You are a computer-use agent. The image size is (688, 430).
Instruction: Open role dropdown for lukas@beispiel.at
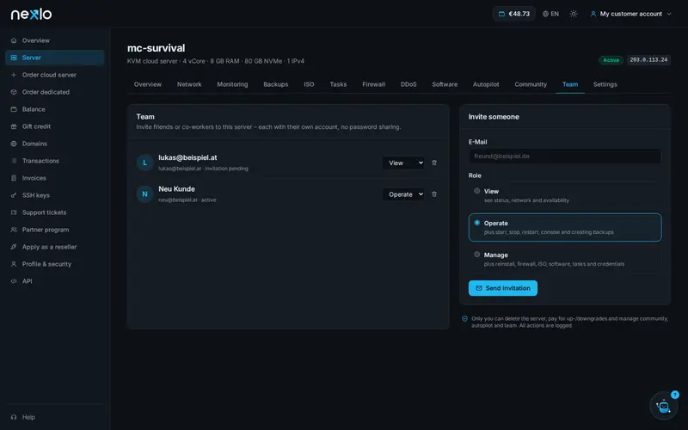click(403, 163)
